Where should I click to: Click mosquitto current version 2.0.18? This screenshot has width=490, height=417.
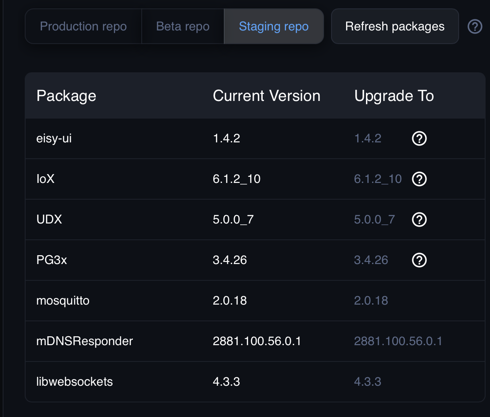click(x=230, y=301)
